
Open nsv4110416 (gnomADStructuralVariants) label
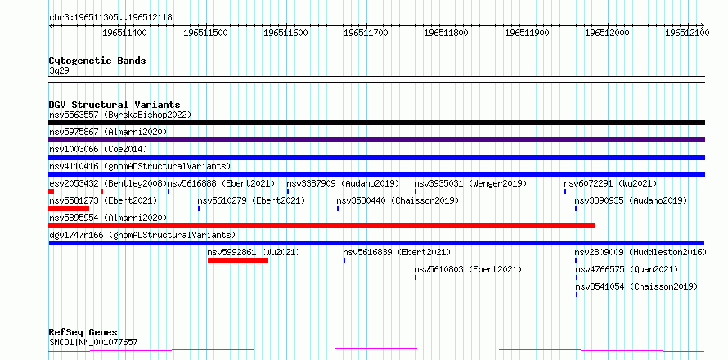[x=140, y=166]
